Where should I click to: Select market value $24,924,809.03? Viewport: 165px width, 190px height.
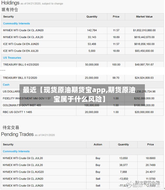tap(144, 78)
